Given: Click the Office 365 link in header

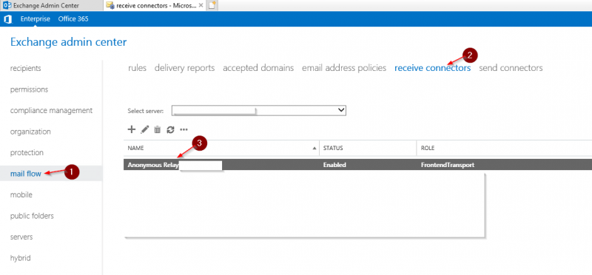Looking at the screenshot, I should pos(73,19).
